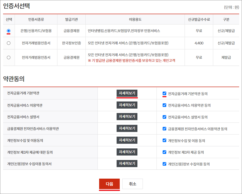Open 자세히보기 for 개인정보수집 및 이용동의
The width and height of the screenshot is (242, 194).
click(127, 140)
